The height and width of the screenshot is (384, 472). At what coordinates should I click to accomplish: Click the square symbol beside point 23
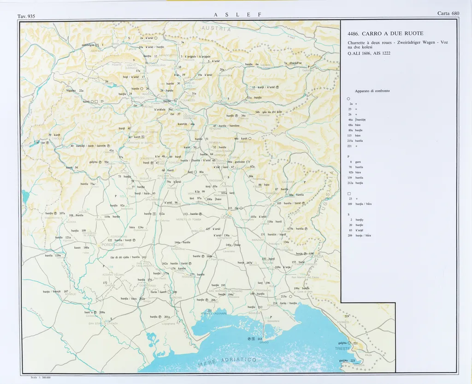tap(96, 102)
